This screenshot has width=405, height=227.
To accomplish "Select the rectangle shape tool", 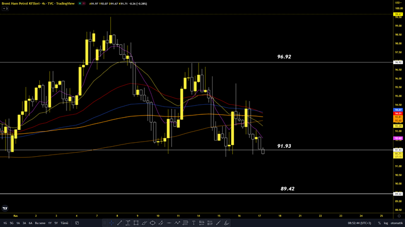I will pyautogui.click(x=136, y=223).
